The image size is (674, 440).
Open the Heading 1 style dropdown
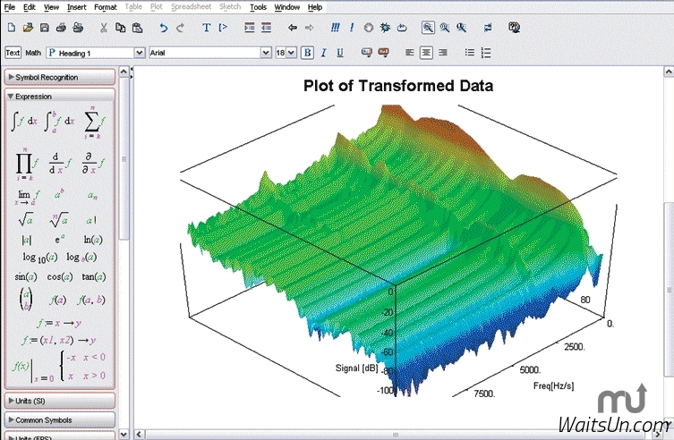(139, 53)
